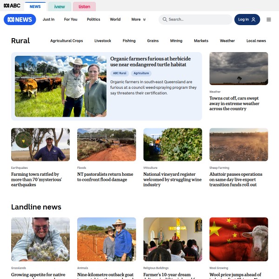279x279 pixels.
Task: Open Local news category link
Action: tap(256, 41)
